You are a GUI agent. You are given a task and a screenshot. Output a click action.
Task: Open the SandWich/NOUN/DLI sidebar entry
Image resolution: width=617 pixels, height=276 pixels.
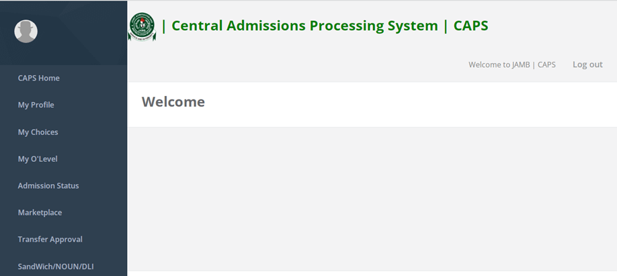click(56, 266)
